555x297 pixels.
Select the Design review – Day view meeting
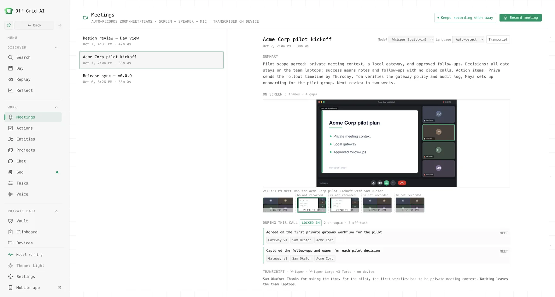(x=151, y=41)
